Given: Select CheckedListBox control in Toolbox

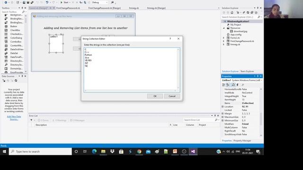Looking at the screenshot, I should 17,34.
